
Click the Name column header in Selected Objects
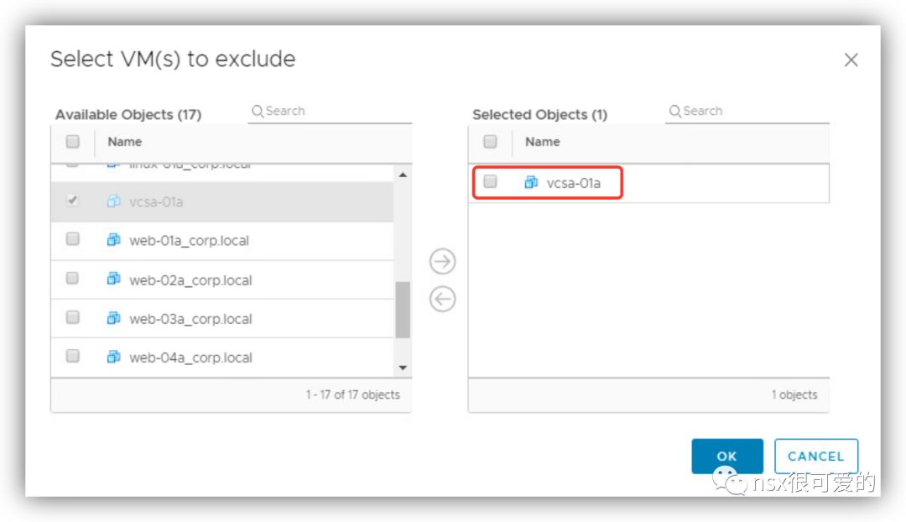tap(542, 142)
